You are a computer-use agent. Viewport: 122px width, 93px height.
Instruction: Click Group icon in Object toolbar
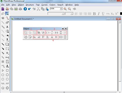[x=26, y=33]
